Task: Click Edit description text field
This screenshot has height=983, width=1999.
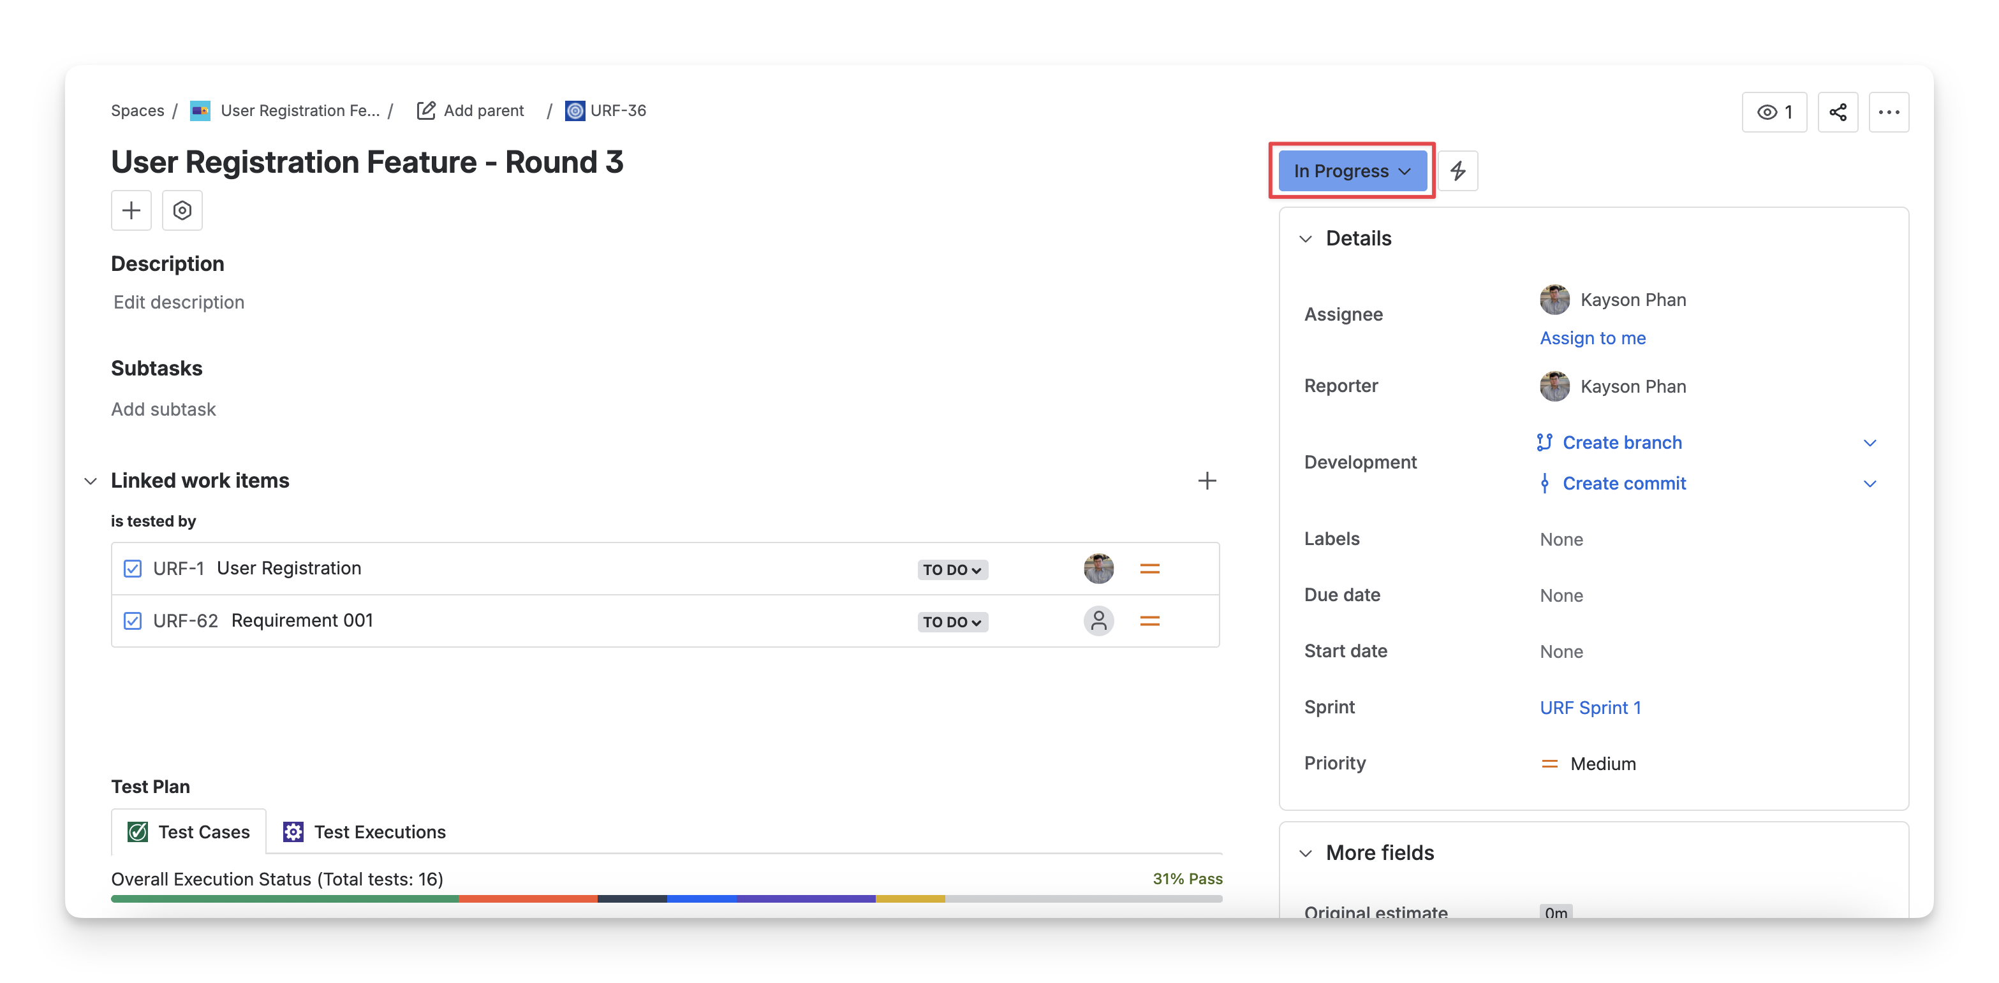Action: click(179, 302)
